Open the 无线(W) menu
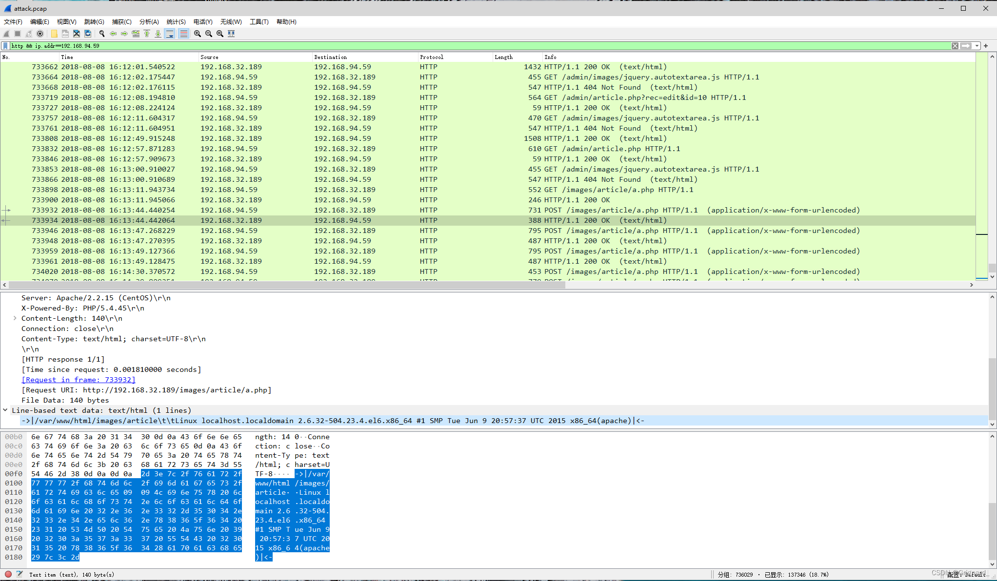Image resolution: width=997 pixels, height=581 pixels. point(231,22)
